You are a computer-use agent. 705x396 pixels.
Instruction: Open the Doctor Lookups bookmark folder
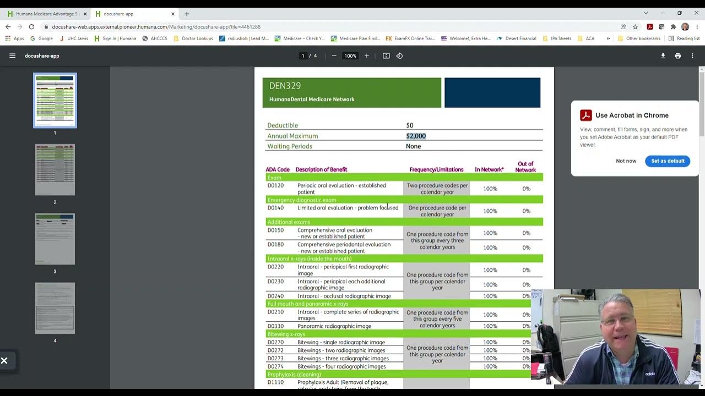coord(193,38)
